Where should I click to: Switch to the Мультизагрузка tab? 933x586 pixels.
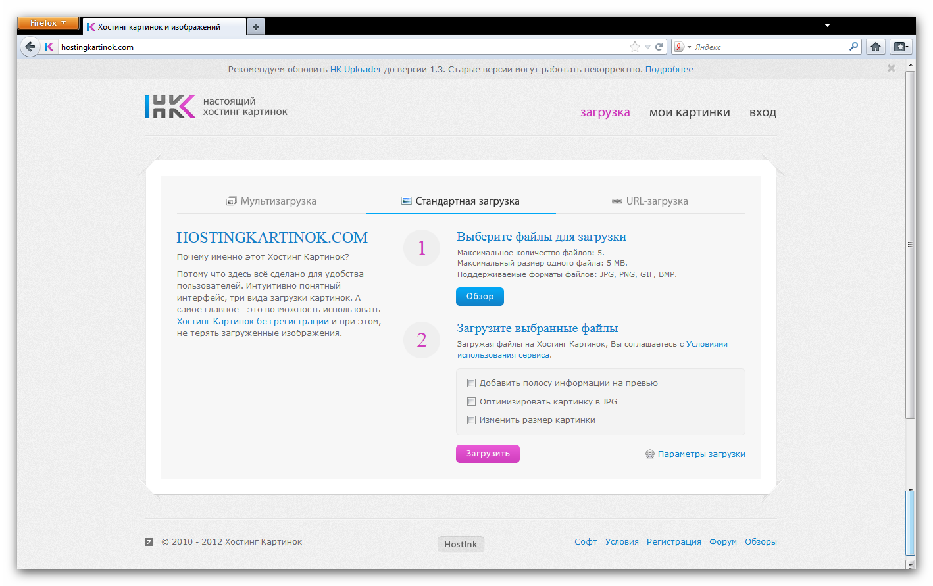[x=272, y=201]
